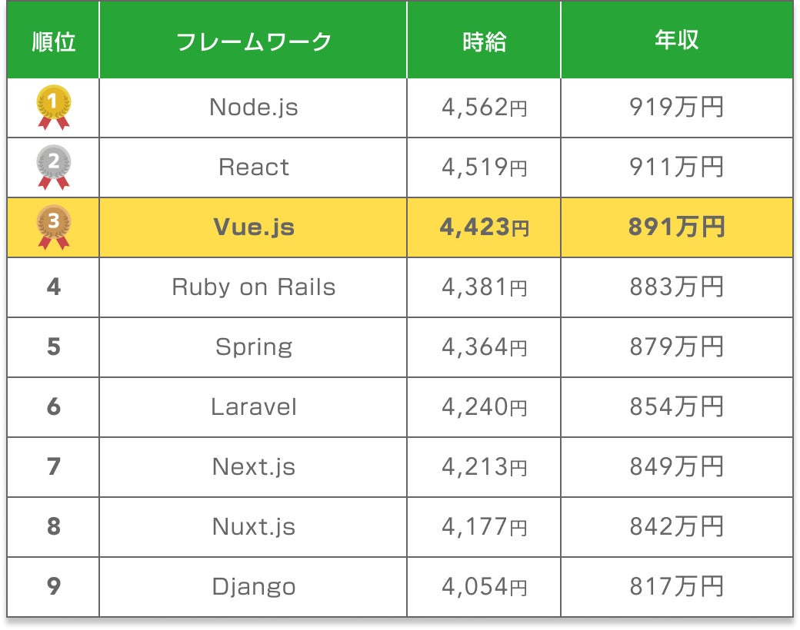The height and width of the screenshot is (630, 800).
Task: Select the Node.js framework cell
Action: coord(254,108)
